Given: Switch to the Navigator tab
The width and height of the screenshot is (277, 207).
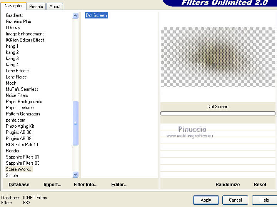Looking at the screenshot, I should [13, 6].
